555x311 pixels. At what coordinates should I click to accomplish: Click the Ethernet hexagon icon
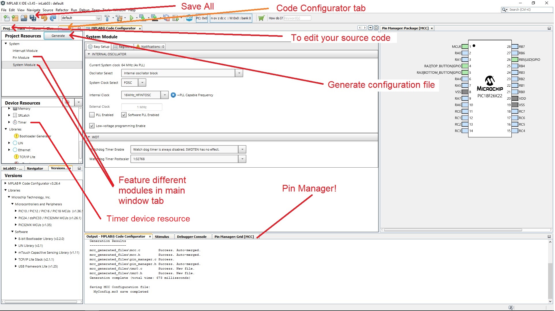point(15,150)
